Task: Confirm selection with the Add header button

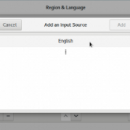Action: (x=120, y=25)
